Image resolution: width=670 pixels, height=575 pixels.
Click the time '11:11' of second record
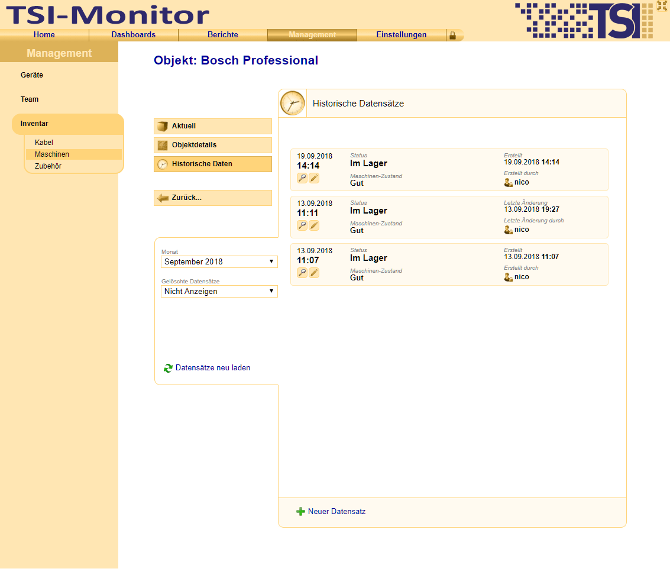[308, 214]
